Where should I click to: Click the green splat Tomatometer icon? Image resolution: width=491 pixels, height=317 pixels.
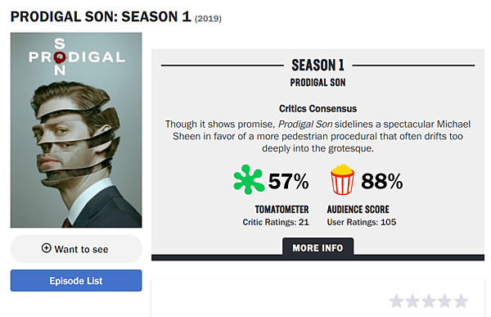coord(249,179)
